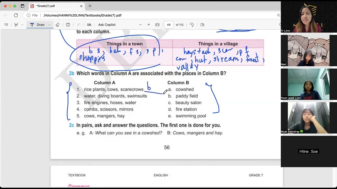Select the *Grade(7).pdf tab
Image resolution: width=337 pixels, height=189 pixels.
pos(56,6)
